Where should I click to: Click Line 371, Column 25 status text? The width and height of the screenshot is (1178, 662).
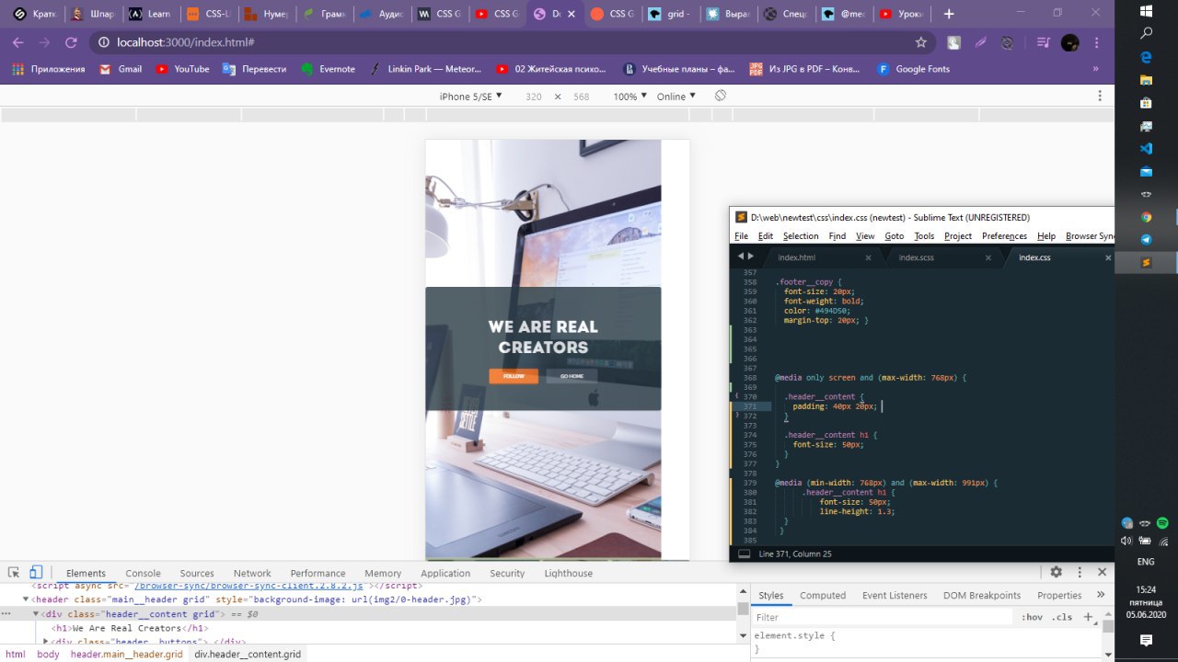(795, 554)
